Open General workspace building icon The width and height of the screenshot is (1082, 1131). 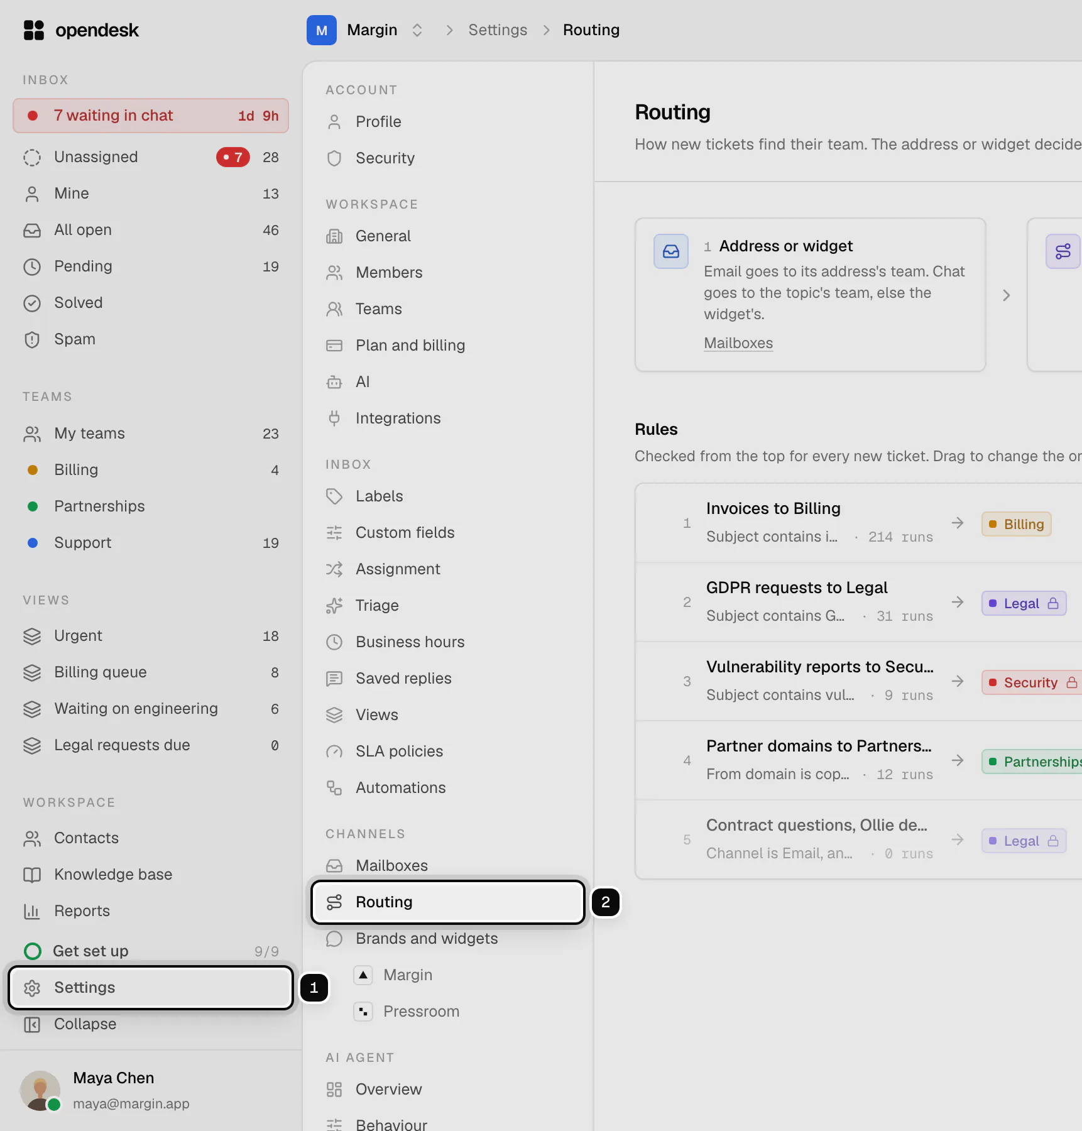pyautogui.click(x=334, y=236)
